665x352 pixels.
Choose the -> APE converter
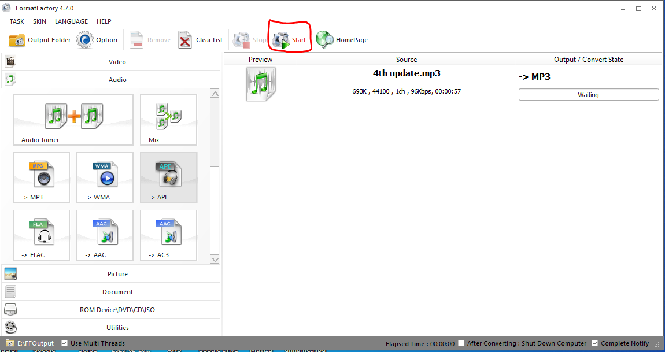click(x=168, y=177)
